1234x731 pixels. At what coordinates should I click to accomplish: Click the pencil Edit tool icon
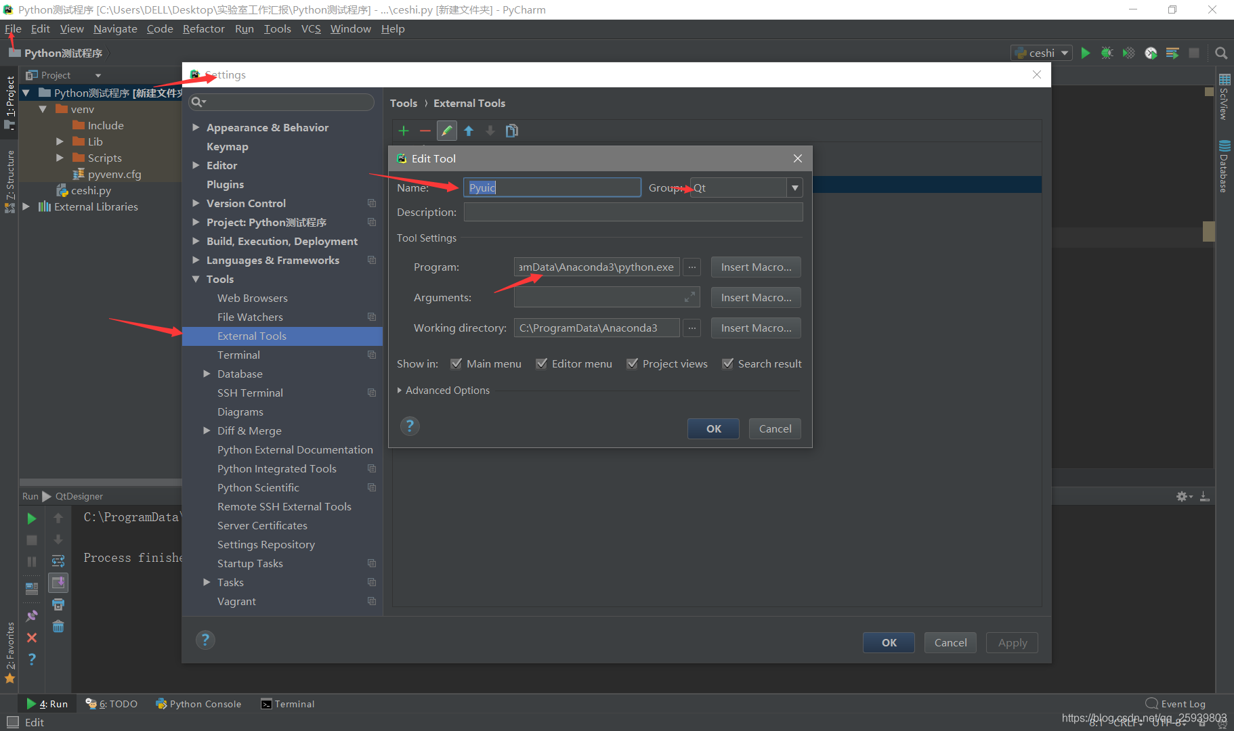447,131
